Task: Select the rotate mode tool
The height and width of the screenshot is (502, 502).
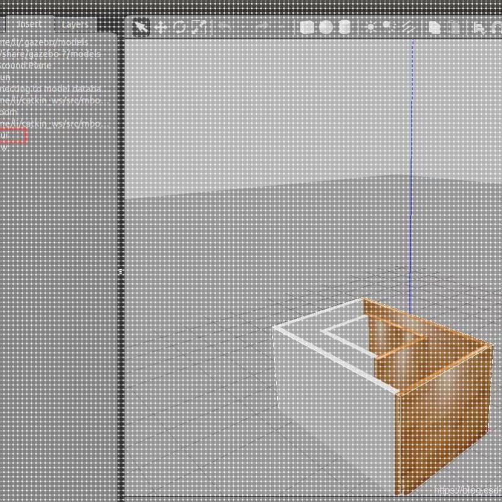Action: point(179,26)
